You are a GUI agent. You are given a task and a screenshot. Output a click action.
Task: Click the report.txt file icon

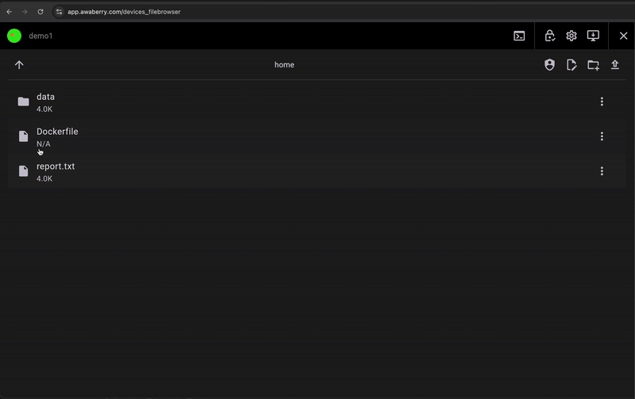(x=24, y=171)
